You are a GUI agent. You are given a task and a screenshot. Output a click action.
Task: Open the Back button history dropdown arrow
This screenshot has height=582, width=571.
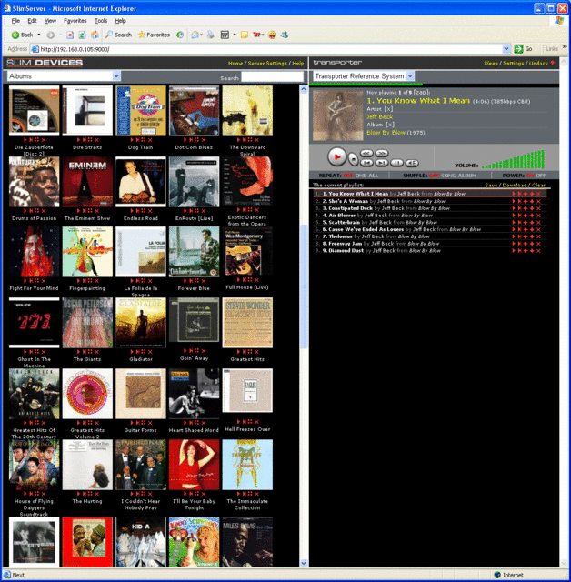[39, 35]
